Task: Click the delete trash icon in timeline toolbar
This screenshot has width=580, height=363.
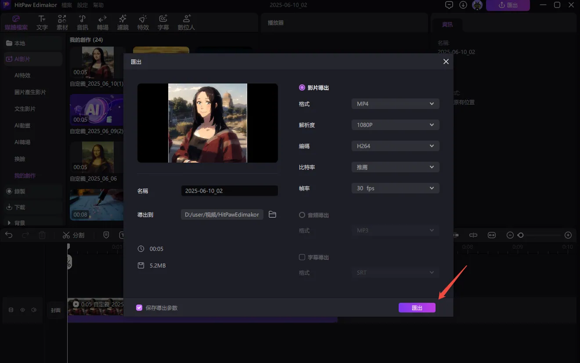Action: (42, 235)
